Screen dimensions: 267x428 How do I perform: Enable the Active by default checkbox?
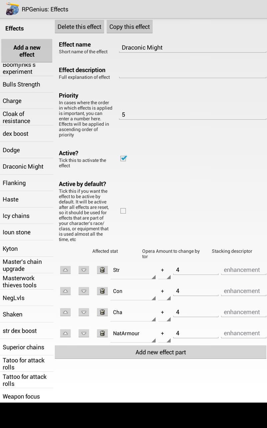tap(123, 211)
